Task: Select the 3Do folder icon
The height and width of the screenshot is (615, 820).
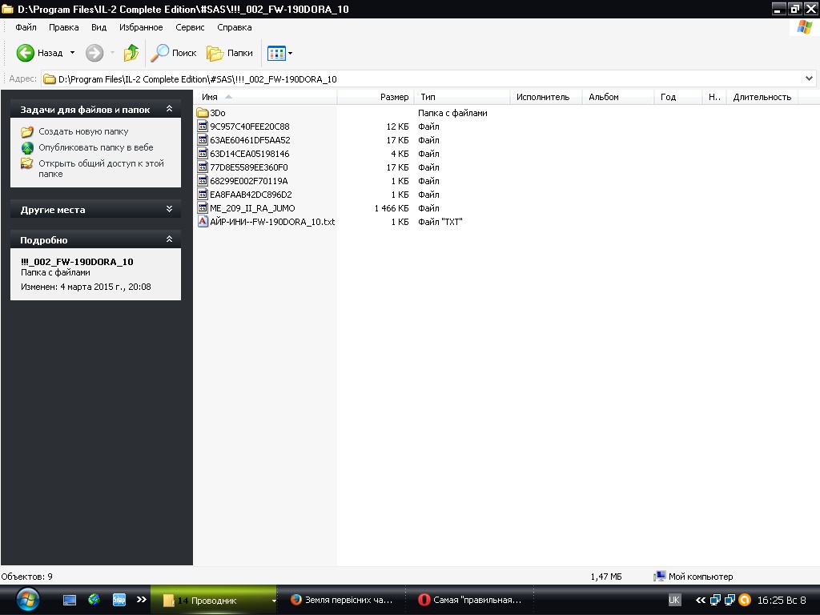Action: pos(203,113)
